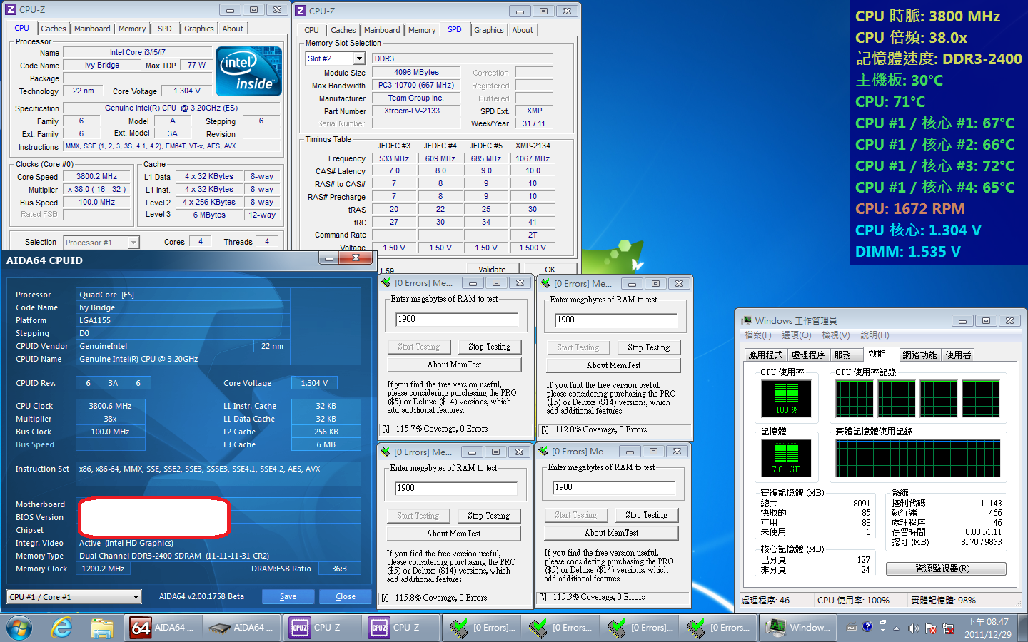Viewport: 1028px width, 642px height.
Task: Click Stop Testing in the 112.8% coverage MemTest window
Action: coord(648,347)
